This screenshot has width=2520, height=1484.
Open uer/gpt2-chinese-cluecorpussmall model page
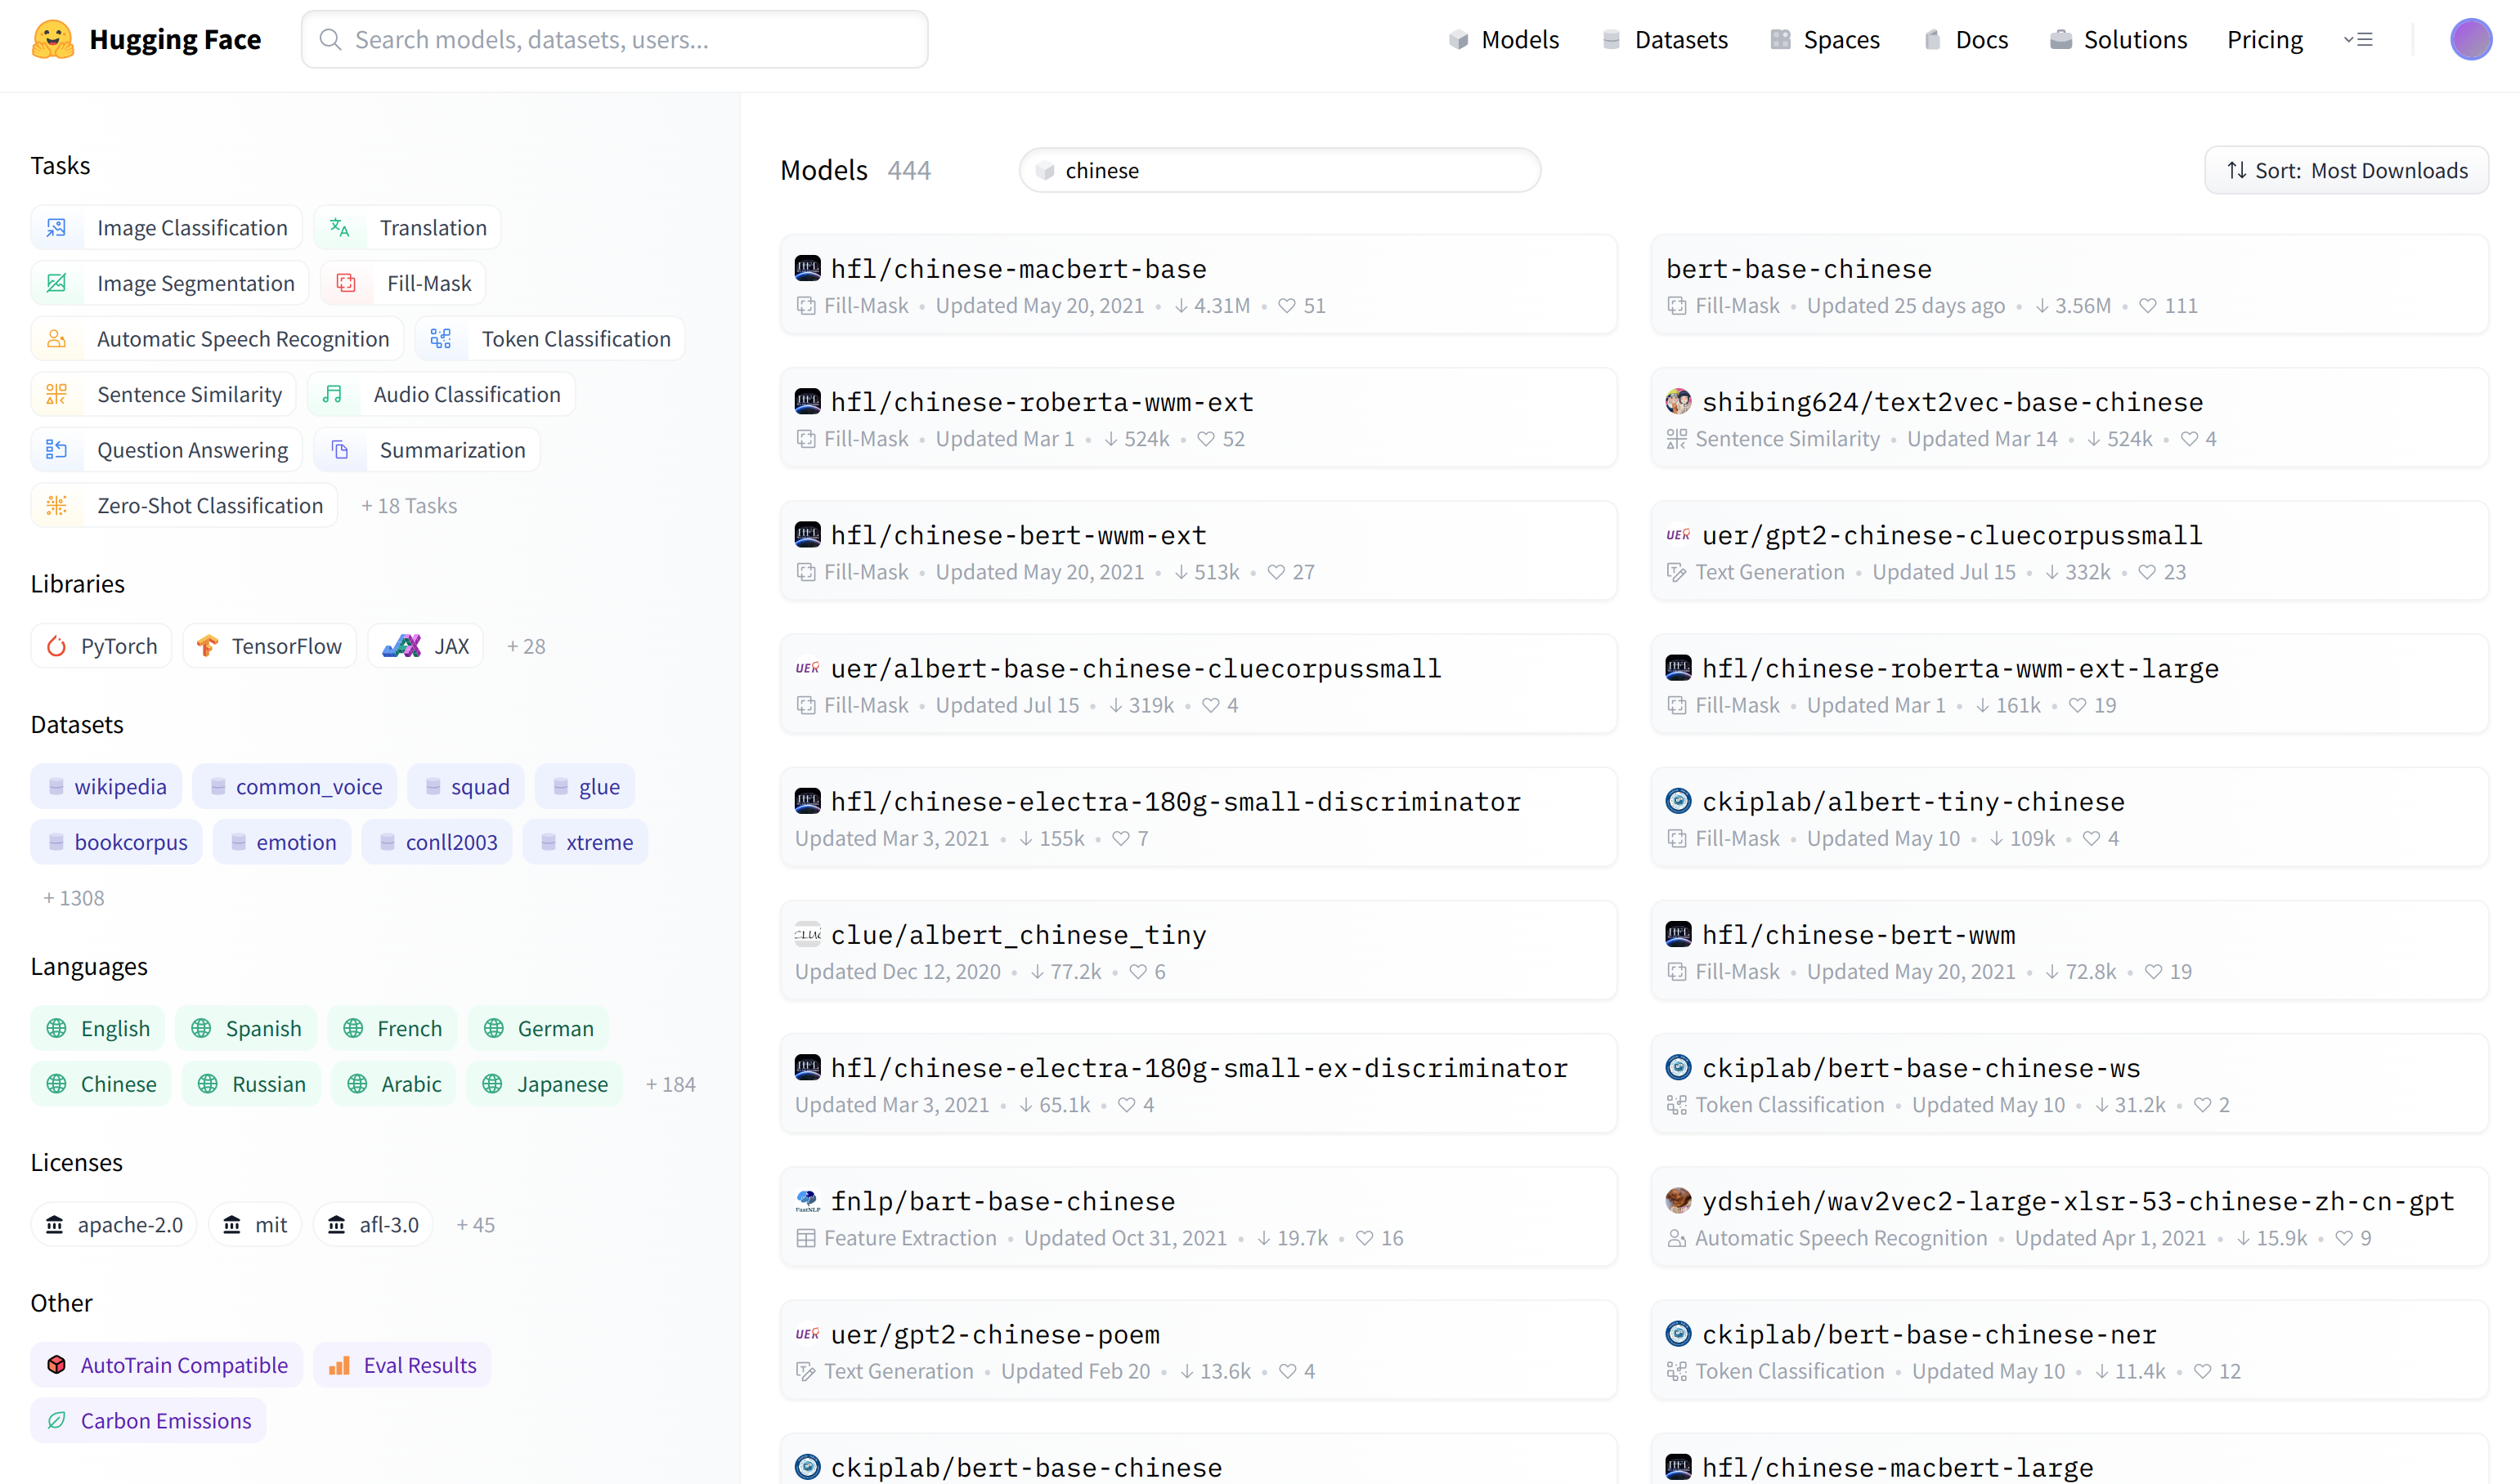1951,535
